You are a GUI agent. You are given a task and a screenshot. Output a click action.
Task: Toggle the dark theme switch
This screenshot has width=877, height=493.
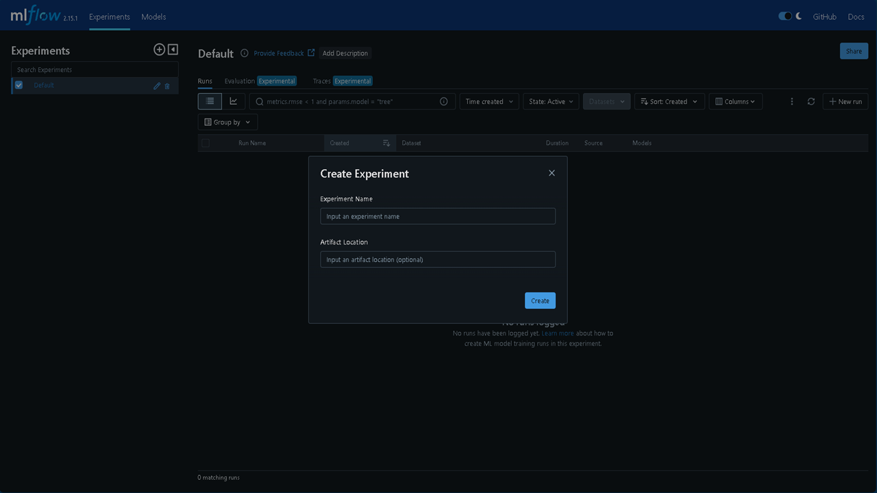tap(785, 16)
